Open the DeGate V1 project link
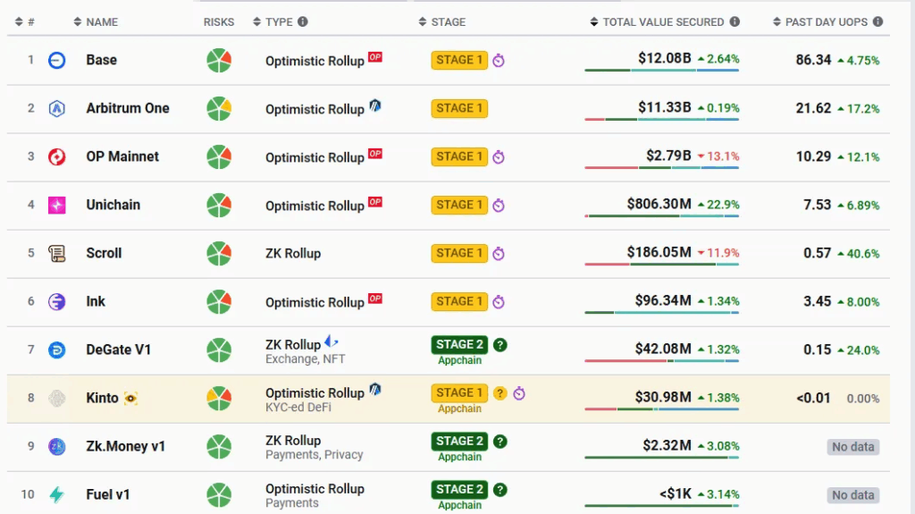This screenshot has height=514, width=915. (119, 350)
